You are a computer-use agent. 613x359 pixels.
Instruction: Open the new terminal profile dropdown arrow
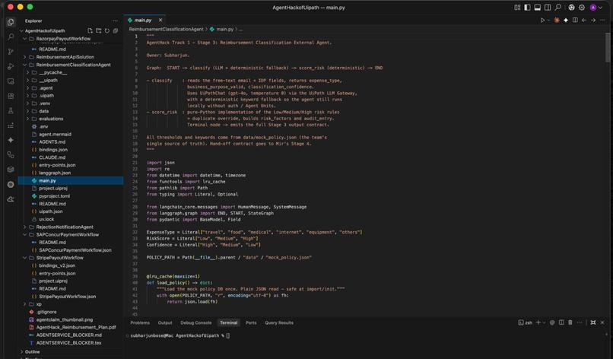click(544, 322)
